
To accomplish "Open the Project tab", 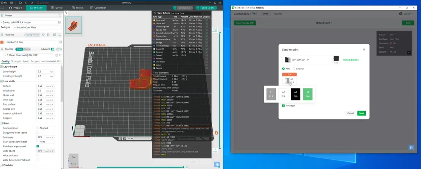I will 77,8.
